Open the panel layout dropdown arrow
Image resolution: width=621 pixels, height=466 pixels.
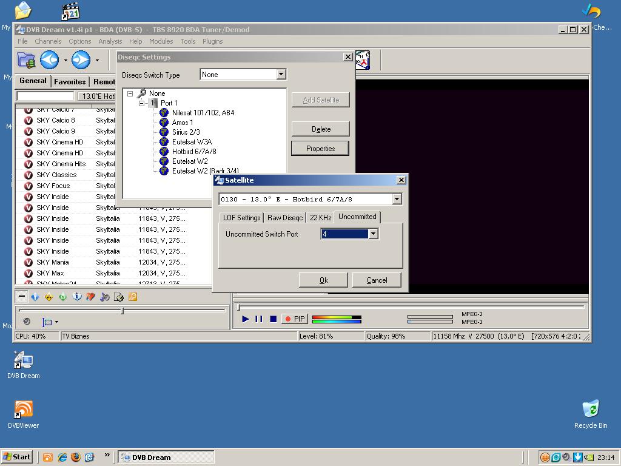point(56,322)
